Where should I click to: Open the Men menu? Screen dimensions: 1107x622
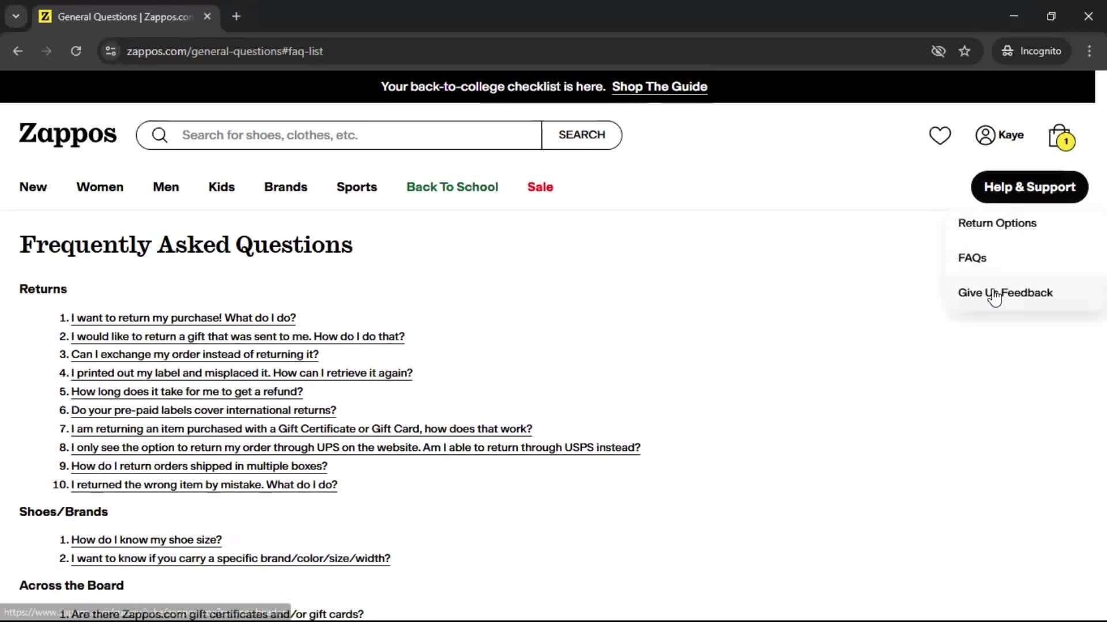(x=166, y=187)
